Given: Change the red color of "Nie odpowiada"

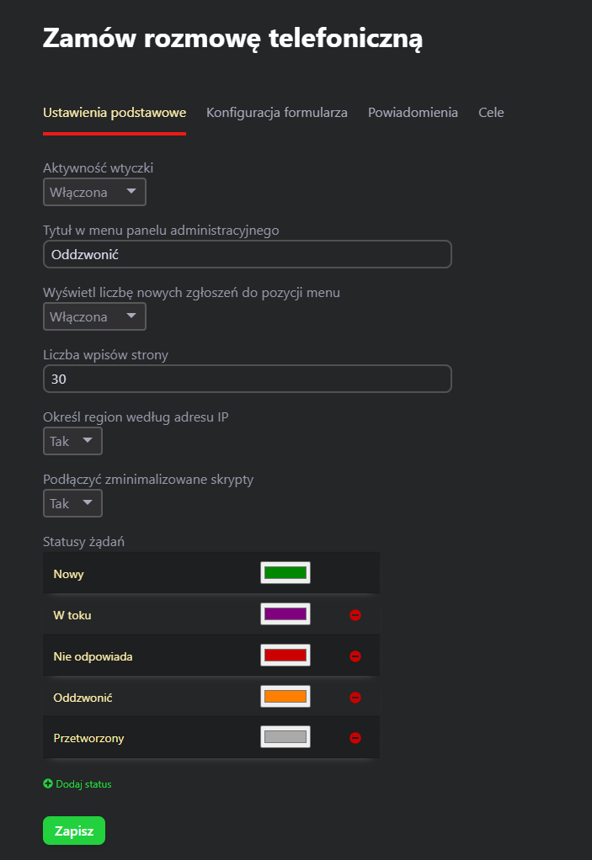Looking at the screenshot, I should 285,655.
